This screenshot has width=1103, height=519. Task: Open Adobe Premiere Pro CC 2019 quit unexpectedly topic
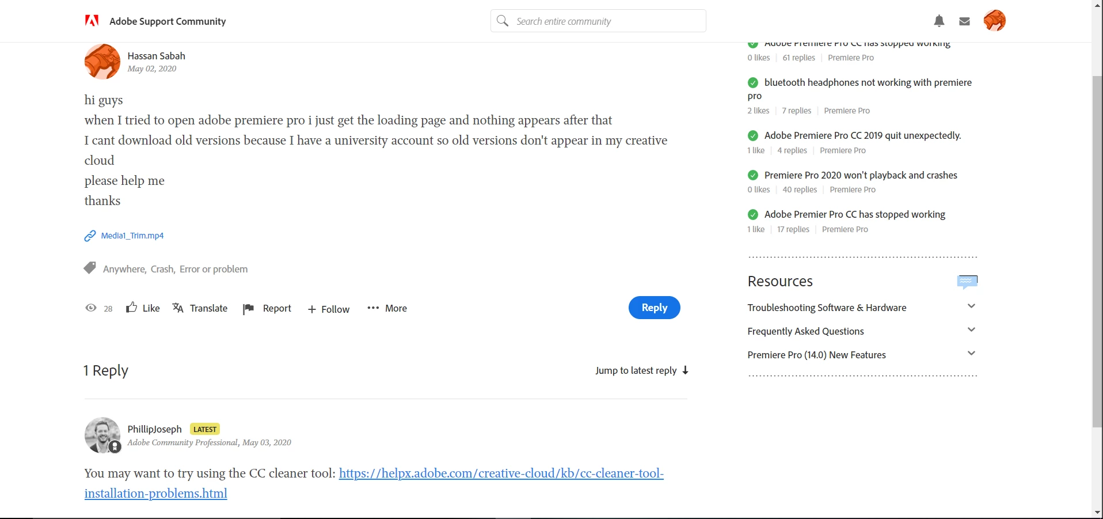[863, 135]
